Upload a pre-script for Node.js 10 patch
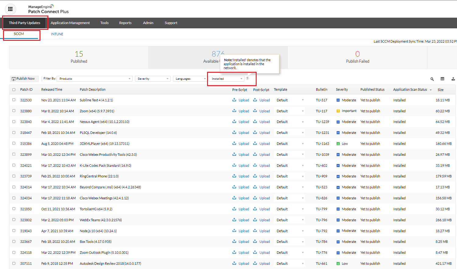 coord(241,231)
